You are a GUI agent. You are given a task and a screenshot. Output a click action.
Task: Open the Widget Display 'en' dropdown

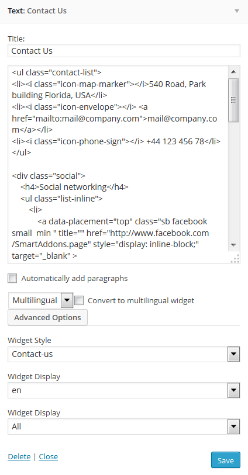pyautogui.click(x=123, y=390)
